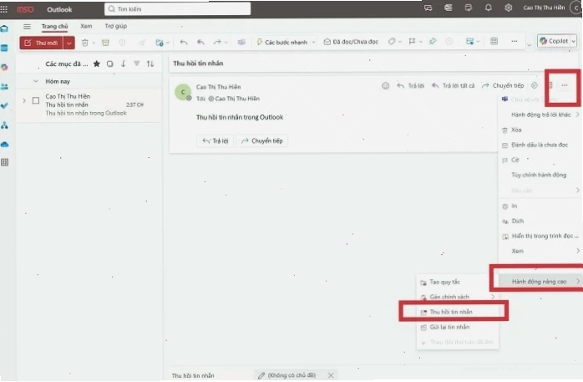Click the Forward arrow icon in toolbar
Viewport: 583px width, 382px height.
(x=217, y=43)
